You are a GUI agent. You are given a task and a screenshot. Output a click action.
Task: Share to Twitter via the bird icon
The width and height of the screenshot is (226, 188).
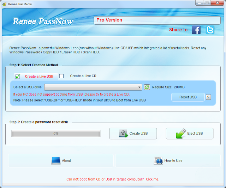click(x=210, y=30)
